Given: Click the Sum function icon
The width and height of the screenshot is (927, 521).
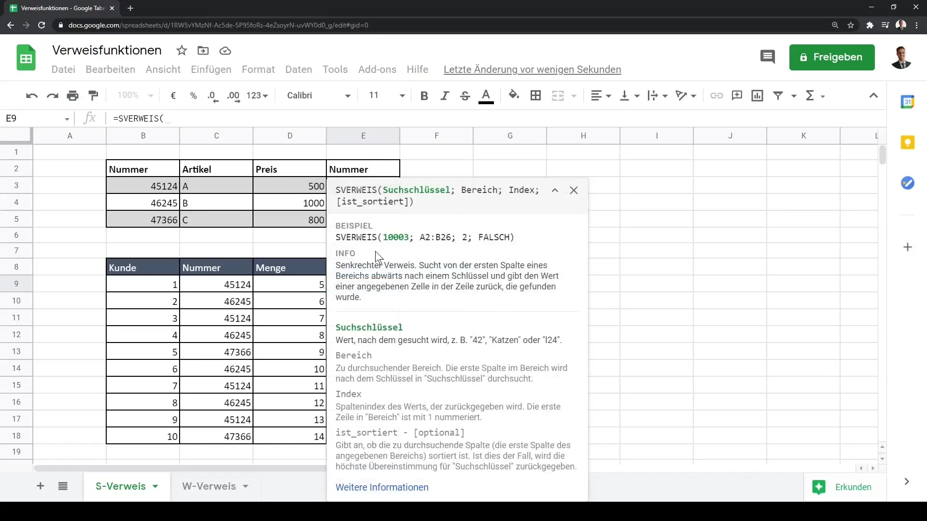Looking at the screenshot, I should [x=813, y=96].
